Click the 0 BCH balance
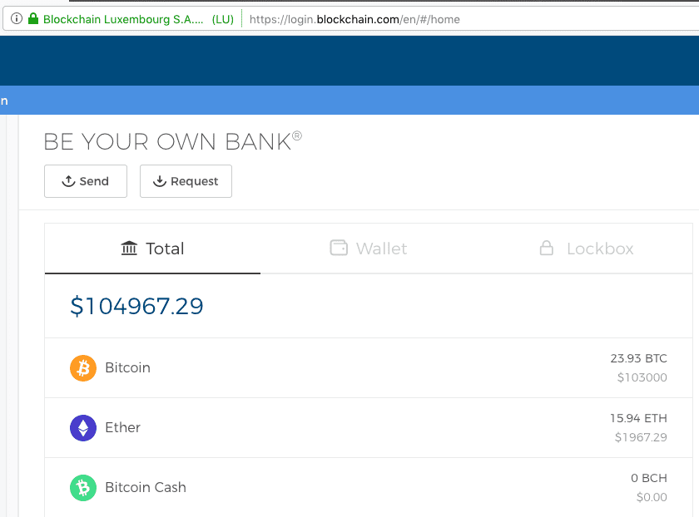Viewport: 699px width, 517px height. [x=649, y=478]
